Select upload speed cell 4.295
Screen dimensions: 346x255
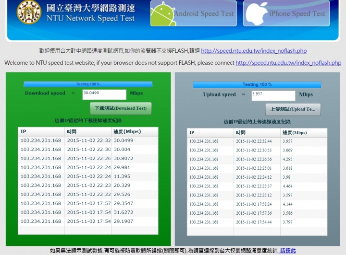[304, 160]
